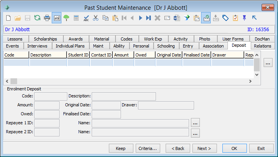
Task: Go to next record blue arrow
Action: 140,18
